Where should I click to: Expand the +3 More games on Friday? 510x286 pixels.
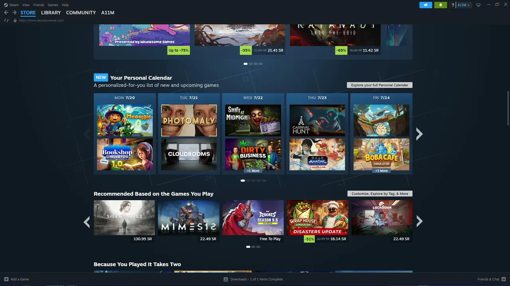[381, 171]
